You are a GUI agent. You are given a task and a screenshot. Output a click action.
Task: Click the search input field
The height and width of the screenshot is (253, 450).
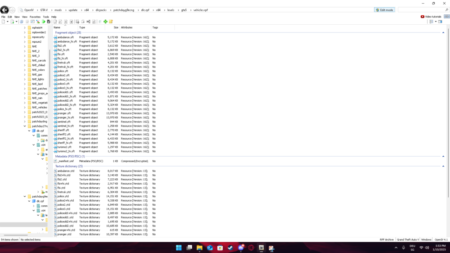(x=423, y=10)
